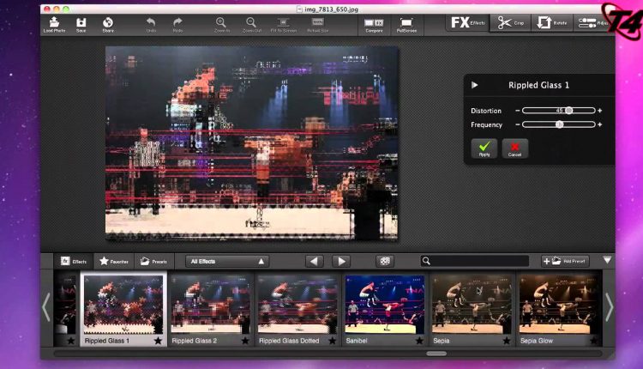
Task: Open the Rotate tab
Action: point(552,23)
